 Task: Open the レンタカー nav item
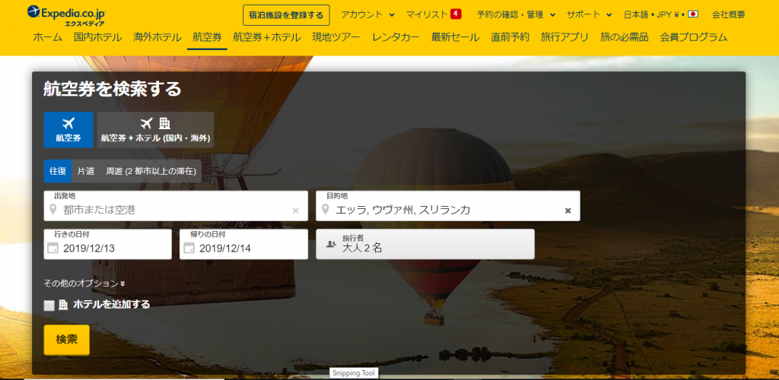pos(396,37)
